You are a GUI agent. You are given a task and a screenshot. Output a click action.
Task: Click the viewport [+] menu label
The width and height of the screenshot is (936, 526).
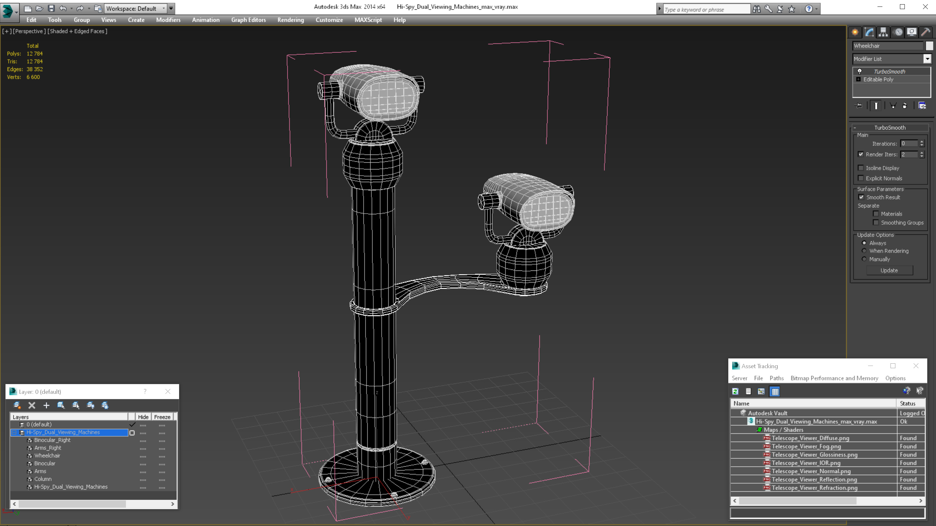click(7, 31)
